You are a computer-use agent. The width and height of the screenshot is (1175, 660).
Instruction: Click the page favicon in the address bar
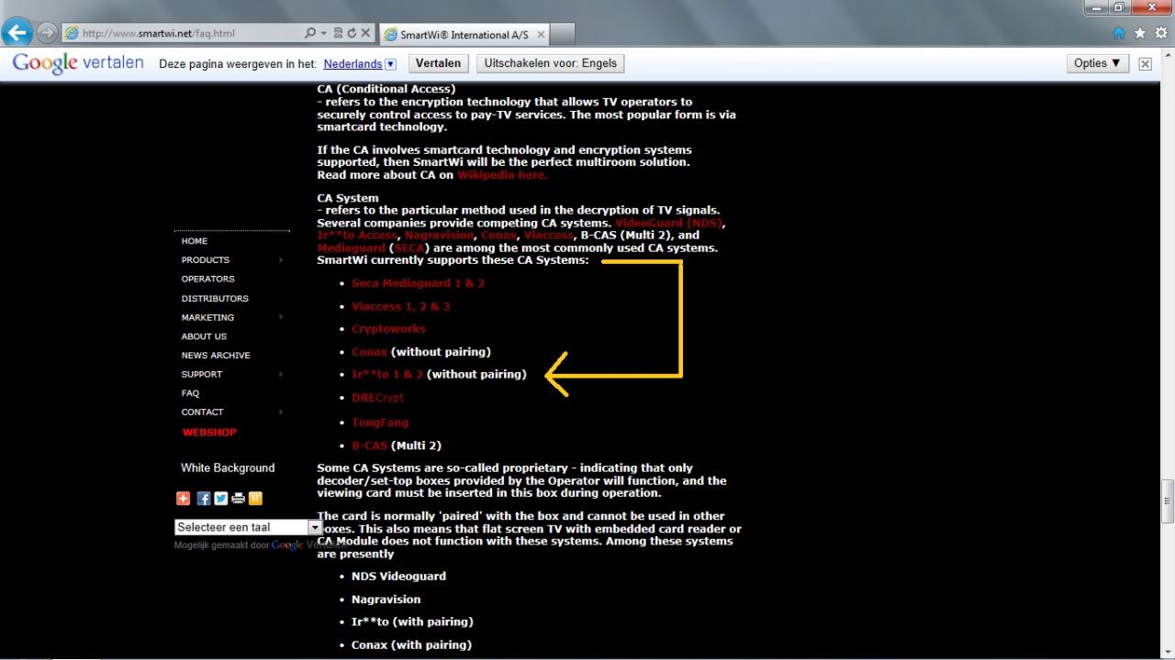pos(72,33)
